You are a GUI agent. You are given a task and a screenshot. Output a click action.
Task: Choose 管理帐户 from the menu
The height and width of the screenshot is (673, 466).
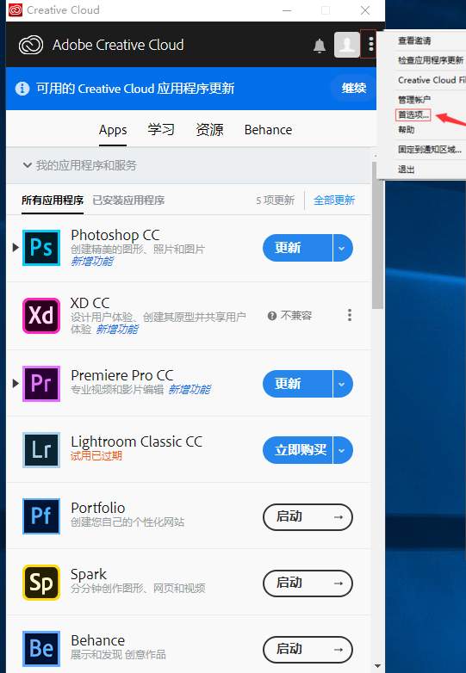413,100
